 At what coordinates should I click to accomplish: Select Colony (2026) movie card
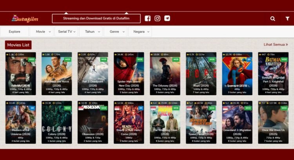56,122
